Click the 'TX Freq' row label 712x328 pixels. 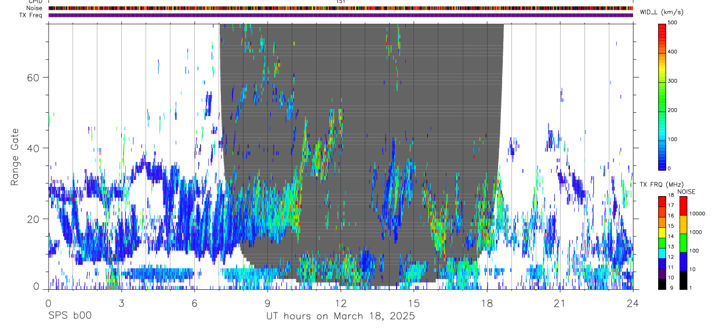pyautogui.click(x=31, y=15)
